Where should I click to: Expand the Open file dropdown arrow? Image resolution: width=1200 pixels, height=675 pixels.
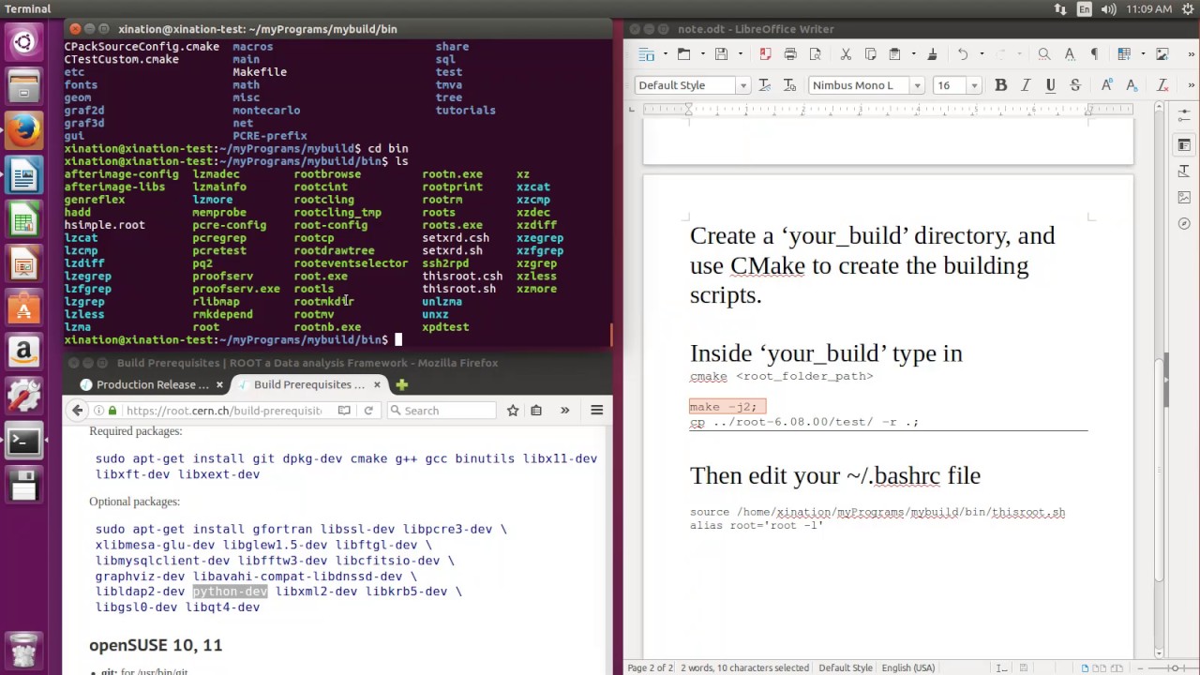[702, 54]
